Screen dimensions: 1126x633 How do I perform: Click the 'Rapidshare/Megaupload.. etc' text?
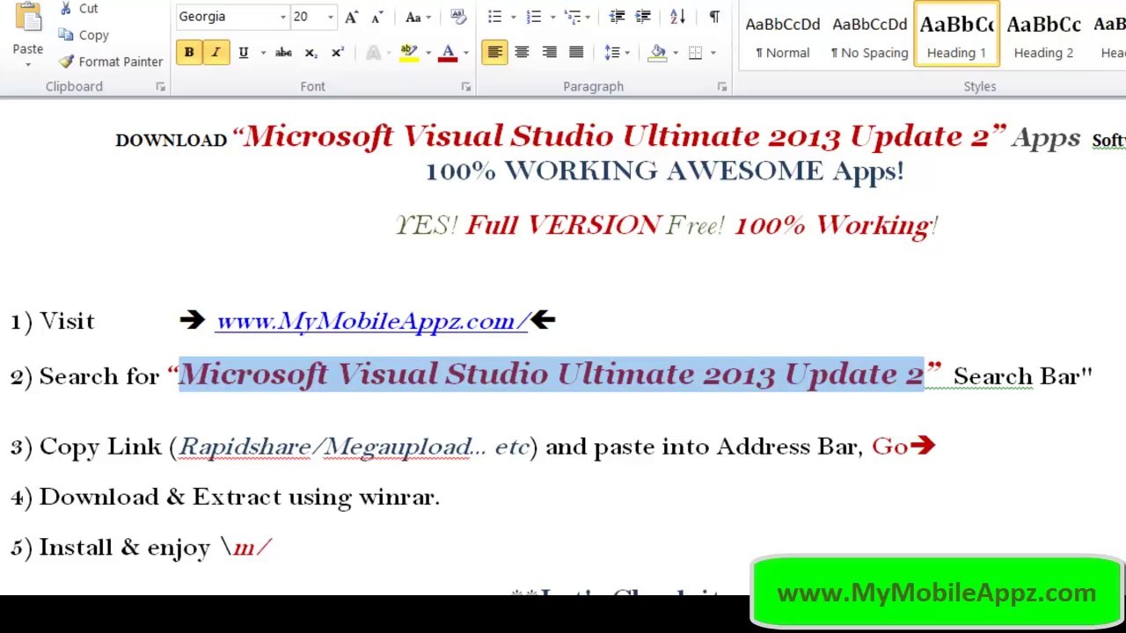click(x=354, y=447)
